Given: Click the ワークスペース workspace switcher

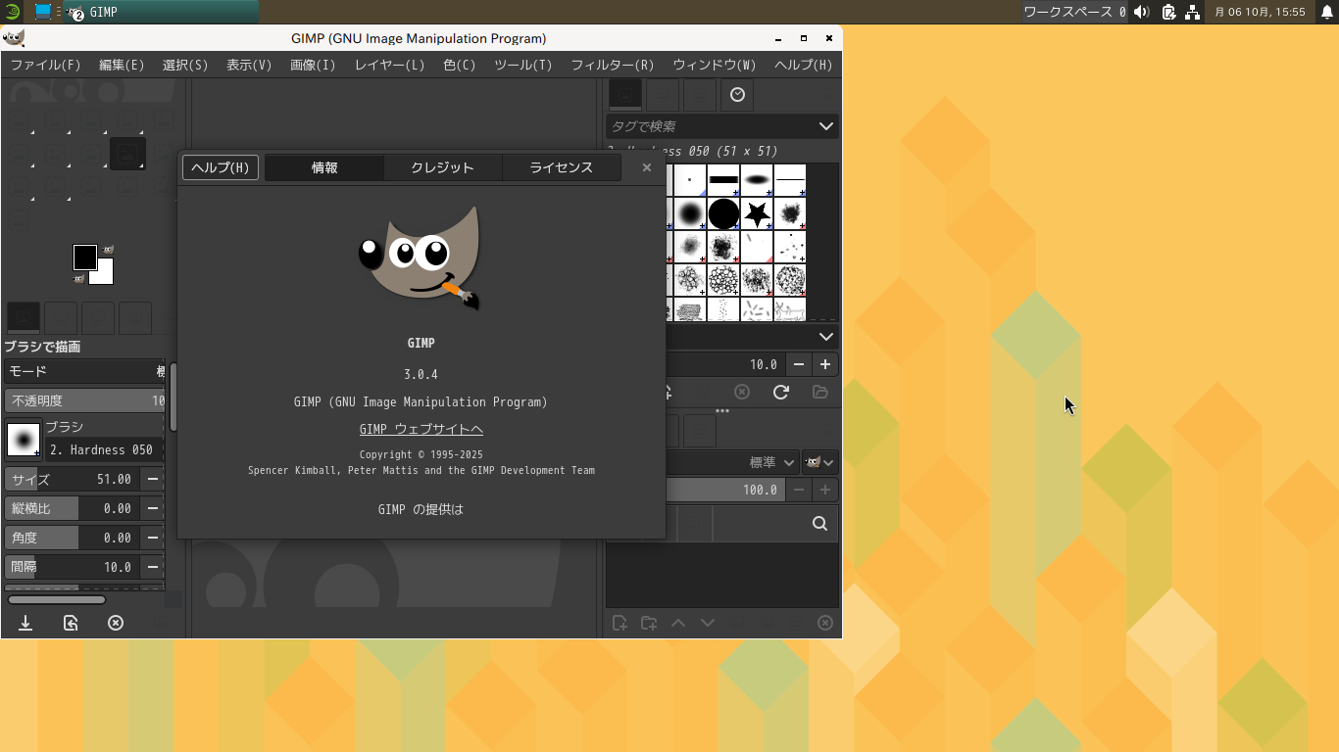Looking at the screenshot, I should pyautogui.click(x=1074, y=12).
